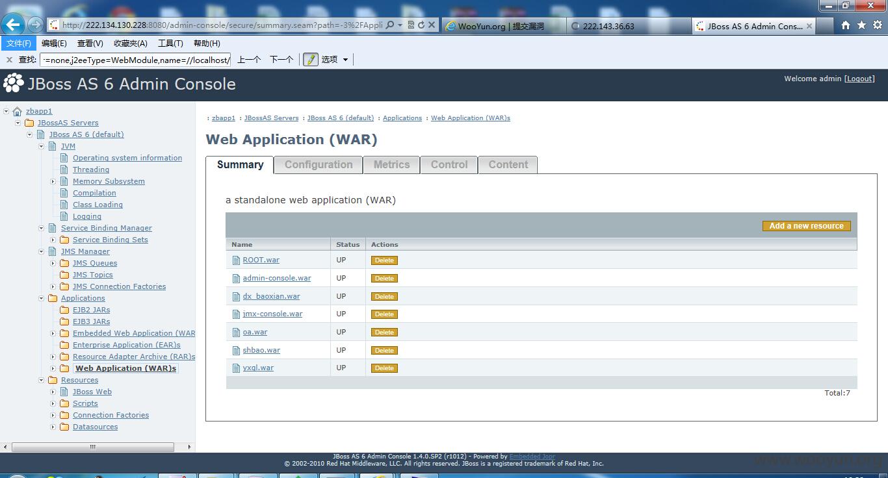Viewport: 888px width, 478px height.
Task: Click the document icon beside admin-console.war
Action: tap(237, 278)
